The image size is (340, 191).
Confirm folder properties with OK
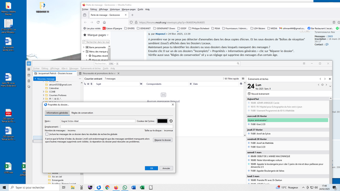coord(151,168)
